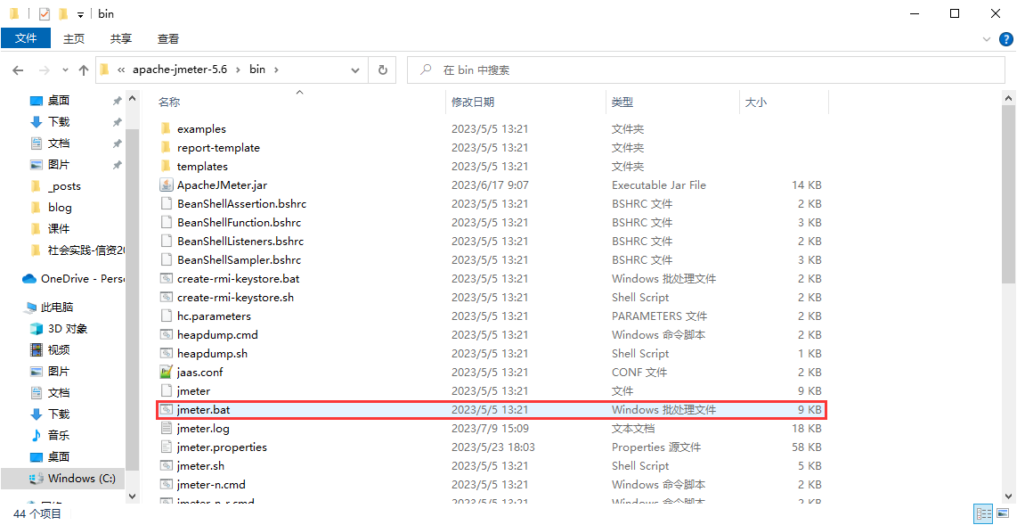This screenshot has width=1017, height=525.
Task: Open the help question mark icon
Action: (1005, 39)
